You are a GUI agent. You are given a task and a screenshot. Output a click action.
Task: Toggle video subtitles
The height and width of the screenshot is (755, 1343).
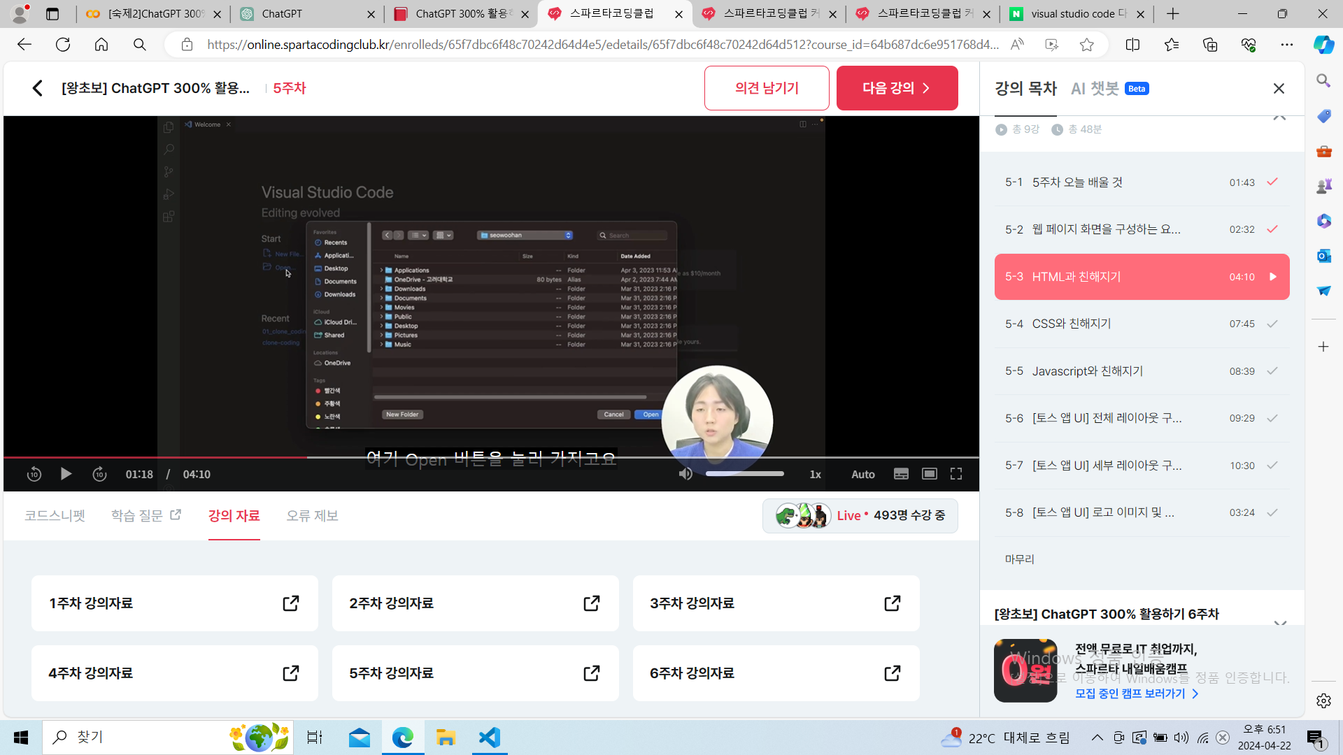click(901, 474)
